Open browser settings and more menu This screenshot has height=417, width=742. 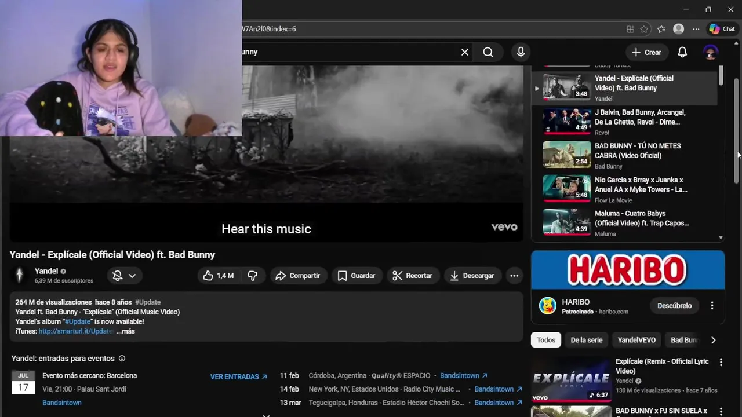(696, 29)
